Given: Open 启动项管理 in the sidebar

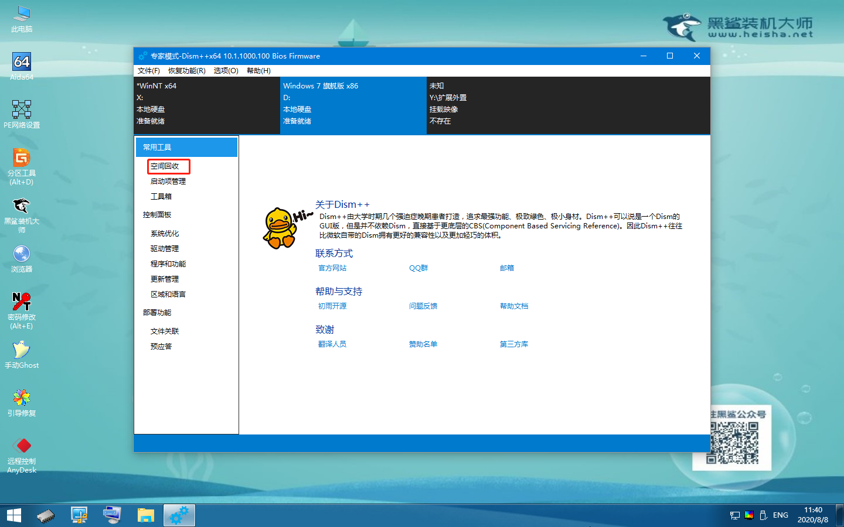Looking at the screenshot, I should click(x=168, y=182).
